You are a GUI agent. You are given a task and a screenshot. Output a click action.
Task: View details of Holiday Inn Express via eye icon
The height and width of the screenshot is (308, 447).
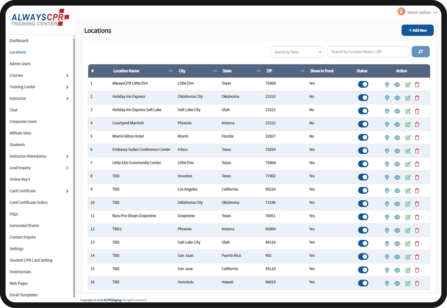point(397,98)
